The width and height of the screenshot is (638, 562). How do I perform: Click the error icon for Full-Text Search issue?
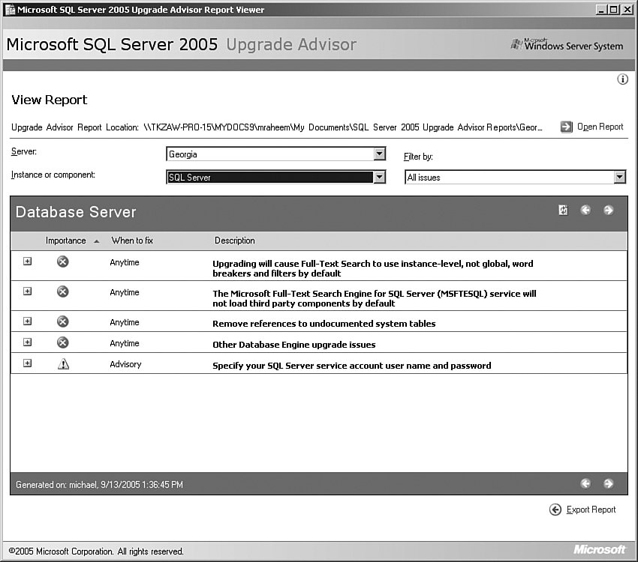coord(63,262)
